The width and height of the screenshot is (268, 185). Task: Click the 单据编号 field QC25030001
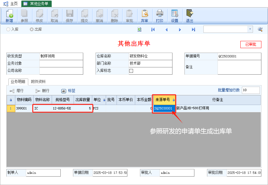[x=239, y=56]
